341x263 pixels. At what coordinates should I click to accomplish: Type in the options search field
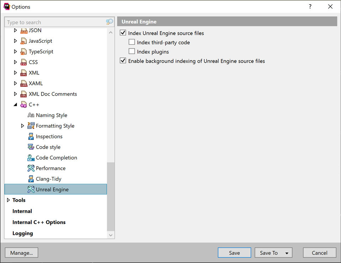(x=55, y=22)
